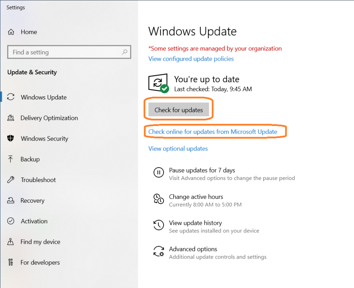Select For developers in the sidebar
The height and width of the screenshot is (288, 354).
(x=11, y=262)
